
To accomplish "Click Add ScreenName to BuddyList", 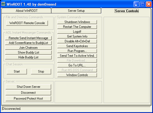I will click(x=28, y=43).
